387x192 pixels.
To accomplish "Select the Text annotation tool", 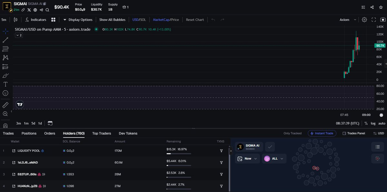I will [x=5, y=84].
